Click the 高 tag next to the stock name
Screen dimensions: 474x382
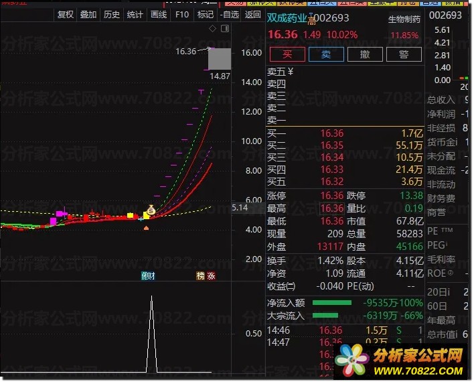click(311, 21)
